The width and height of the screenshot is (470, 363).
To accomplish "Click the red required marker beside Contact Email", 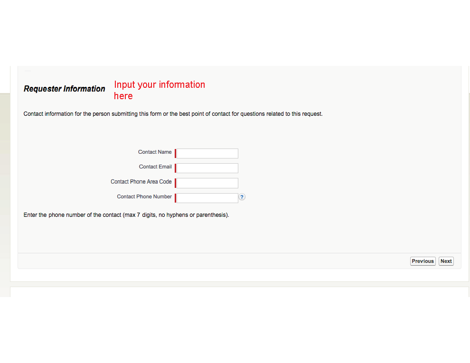I will coord(175,168).
